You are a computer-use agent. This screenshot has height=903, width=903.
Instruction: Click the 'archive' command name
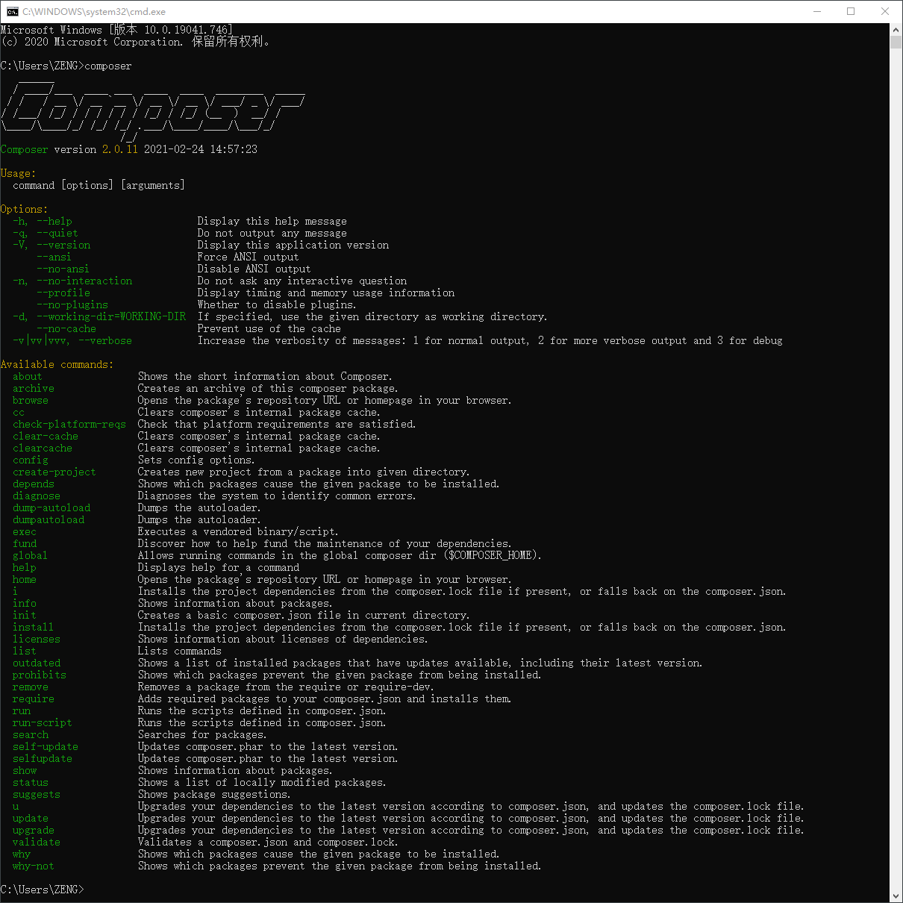click(34, 388)
